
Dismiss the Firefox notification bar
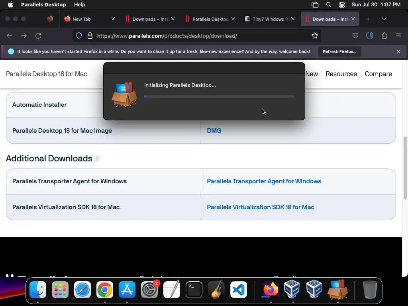[x=398, y=51]
